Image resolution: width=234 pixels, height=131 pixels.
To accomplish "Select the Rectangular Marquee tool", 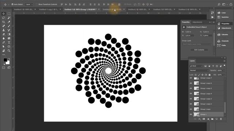I will (9, 14).
